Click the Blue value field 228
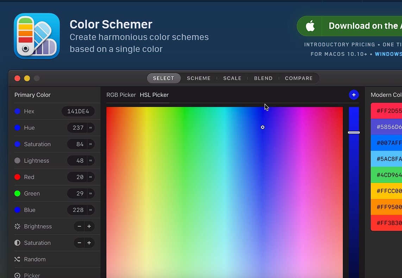Viewport: 402px width, 278px height. [x=78, y=210]
